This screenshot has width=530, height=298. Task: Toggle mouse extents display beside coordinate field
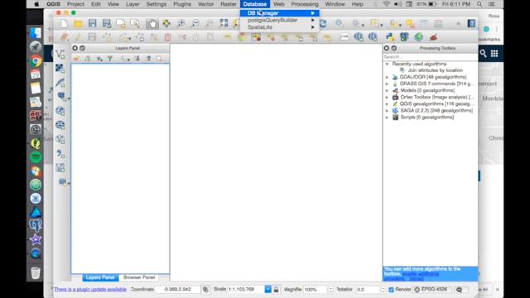click(205, 290)
